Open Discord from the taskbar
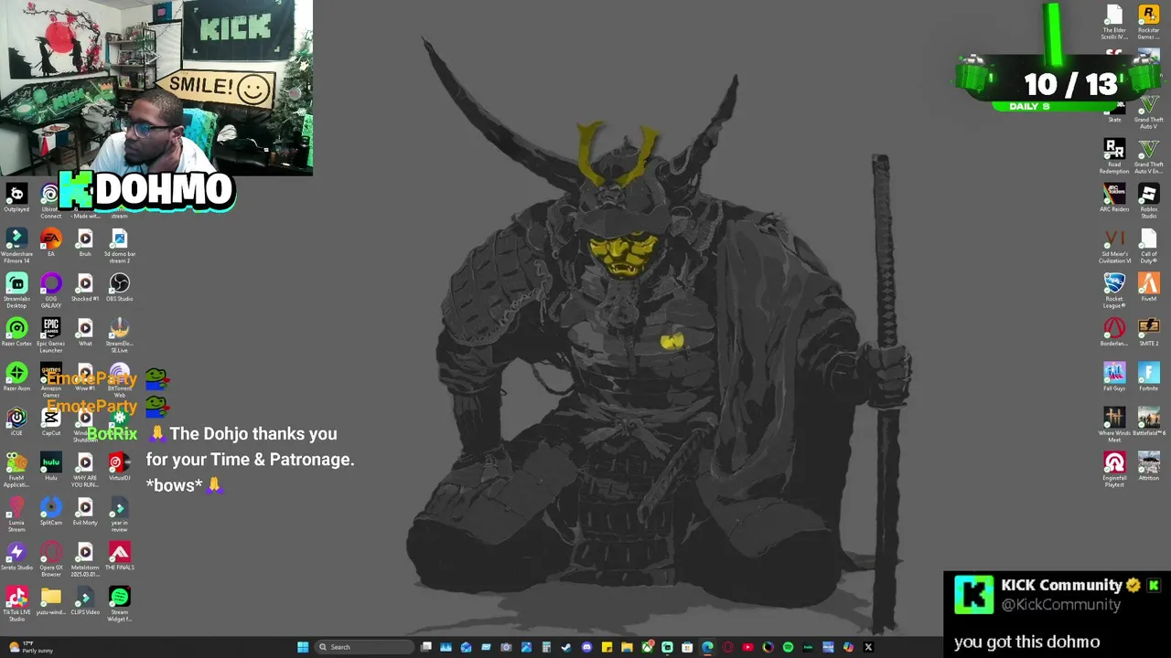 (586, 647)
